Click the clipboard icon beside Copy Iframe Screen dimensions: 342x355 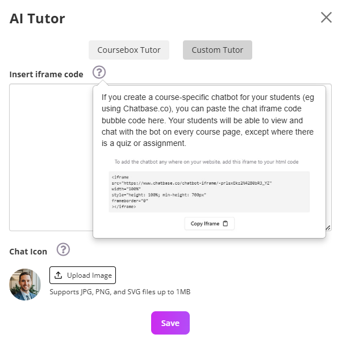pos(226,224)
